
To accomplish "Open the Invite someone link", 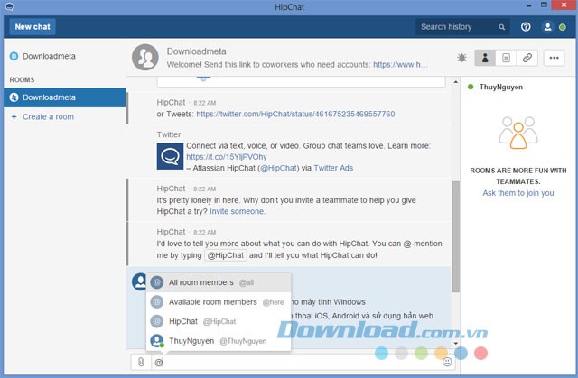I will (x=237, y=211).
